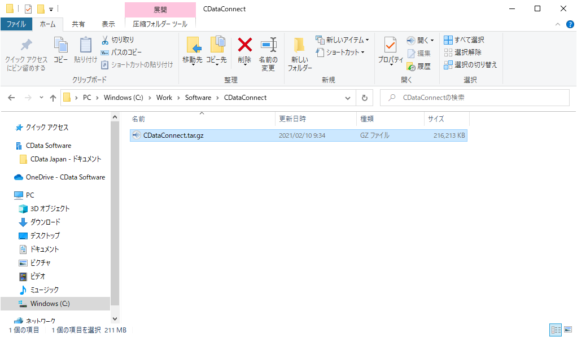
Task: Sort by Name (名前) column header
Action: click(202, 119)
